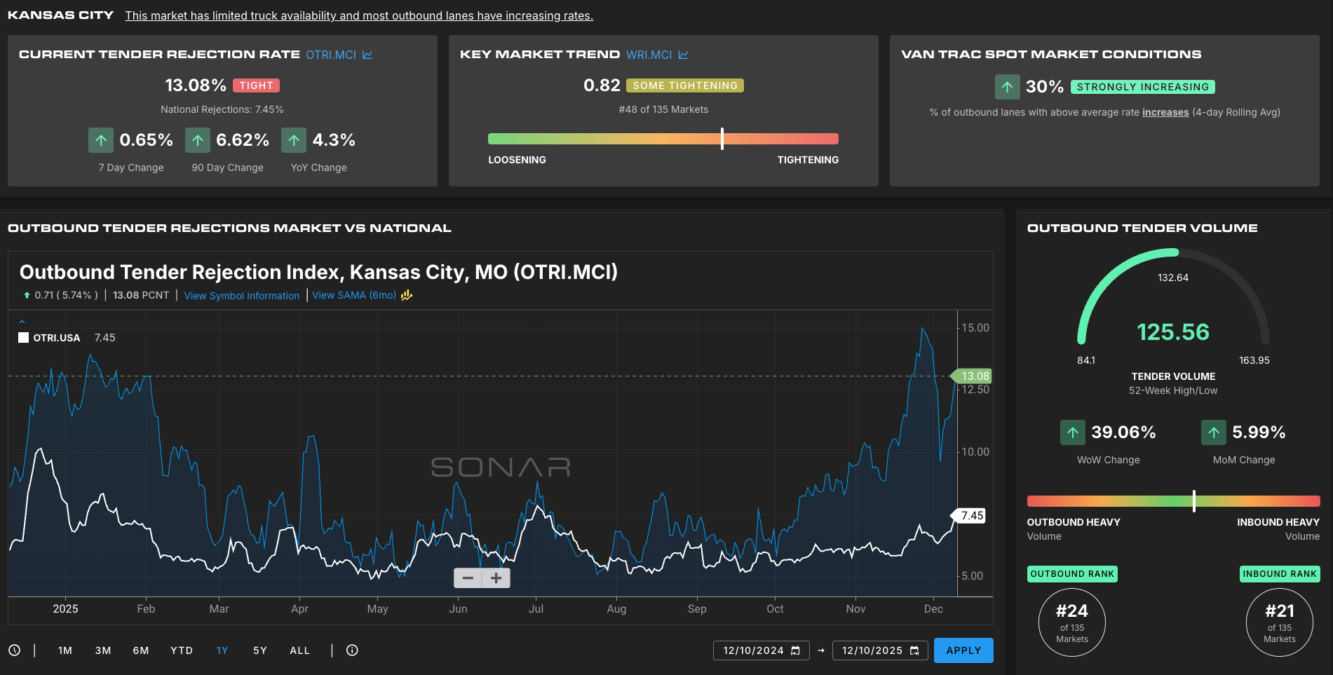
Task: Collapse the chart legend with the chevron
Action: [x=22, y=322]
